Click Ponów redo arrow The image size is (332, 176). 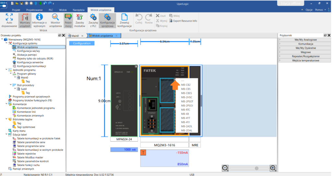click(148, 17)
